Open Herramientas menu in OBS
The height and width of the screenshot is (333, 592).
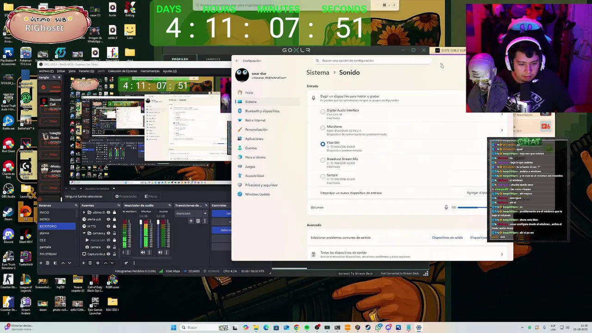point(150,71)
